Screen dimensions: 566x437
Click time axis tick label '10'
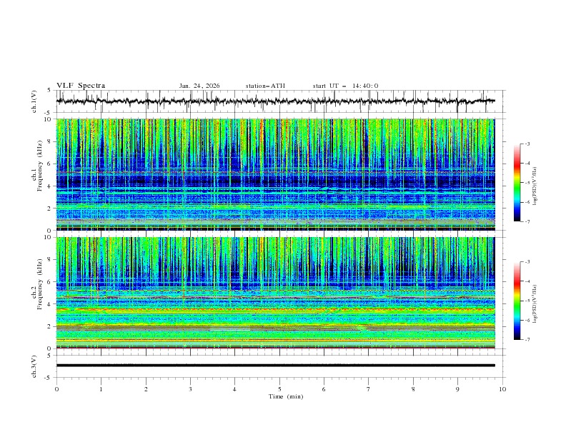(502, 389)
